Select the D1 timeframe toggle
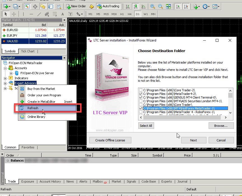 coord(138,14)
